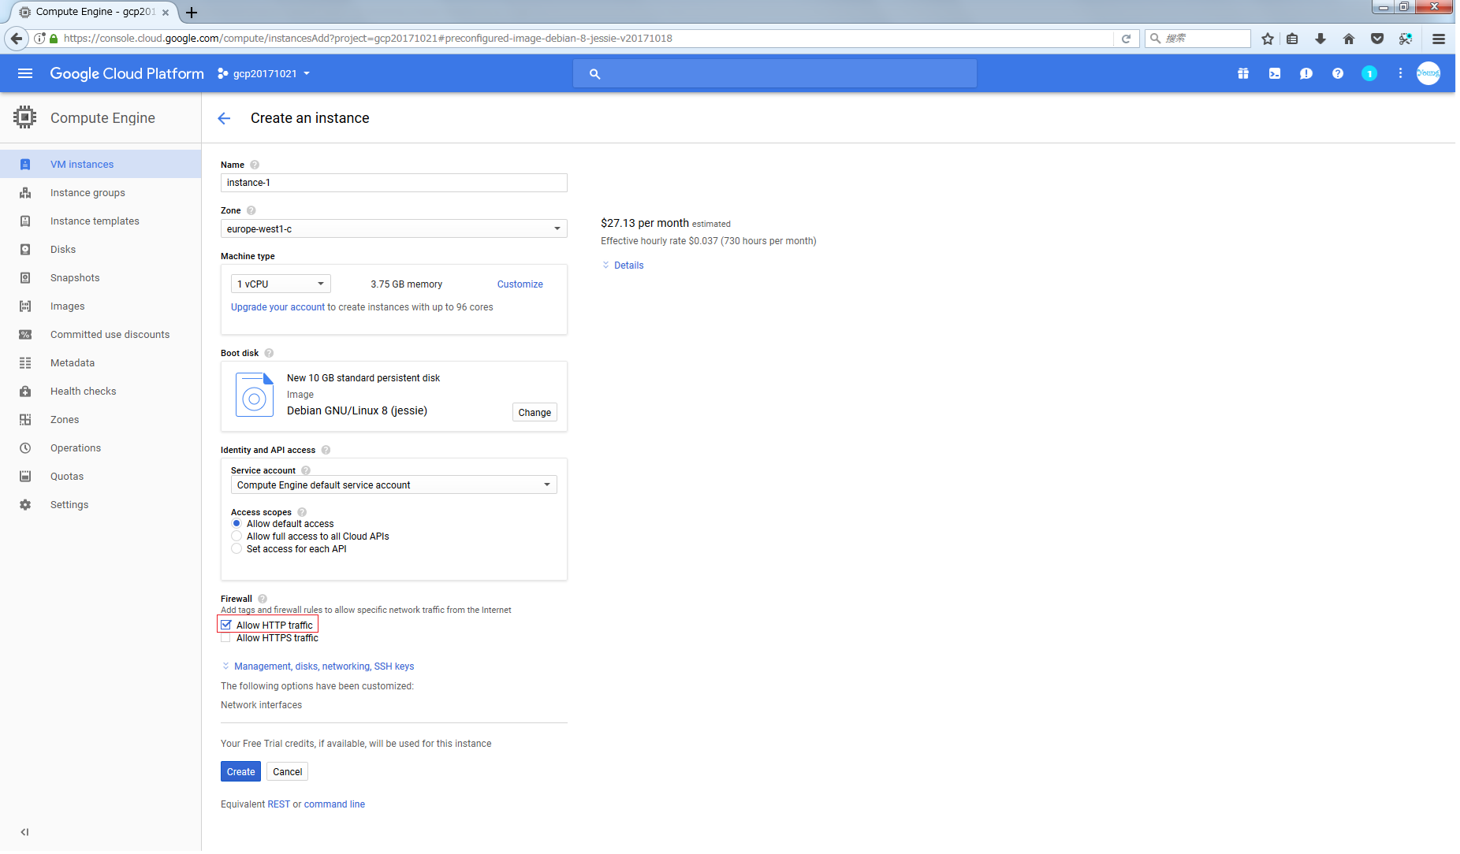Bookmark this page with star icon
The width and height of the screenshot is (1460, 854).
[1268, 39]
